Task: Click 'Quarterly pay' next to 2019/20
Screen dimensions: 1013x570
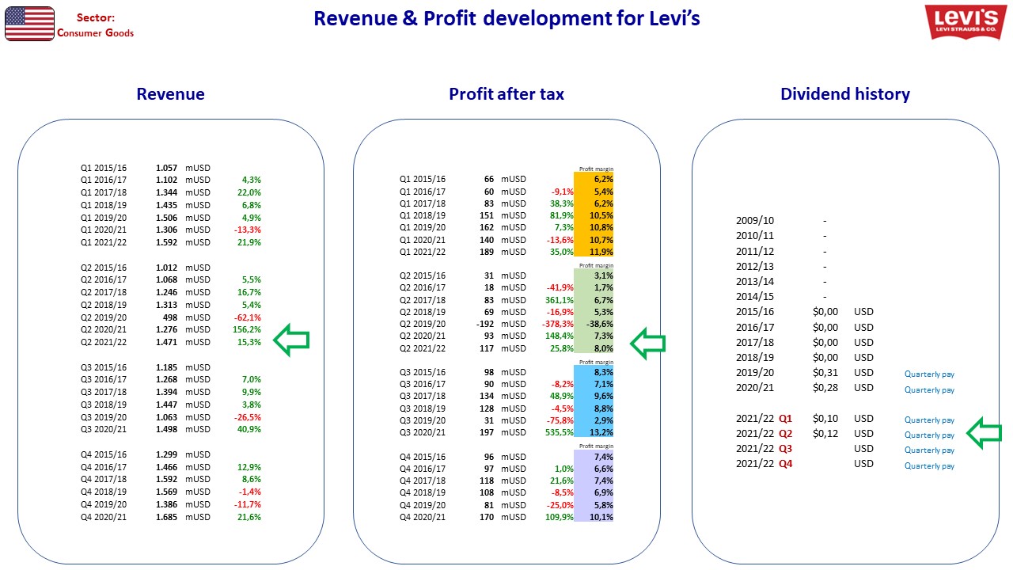Action: click(x=929, y=374)
